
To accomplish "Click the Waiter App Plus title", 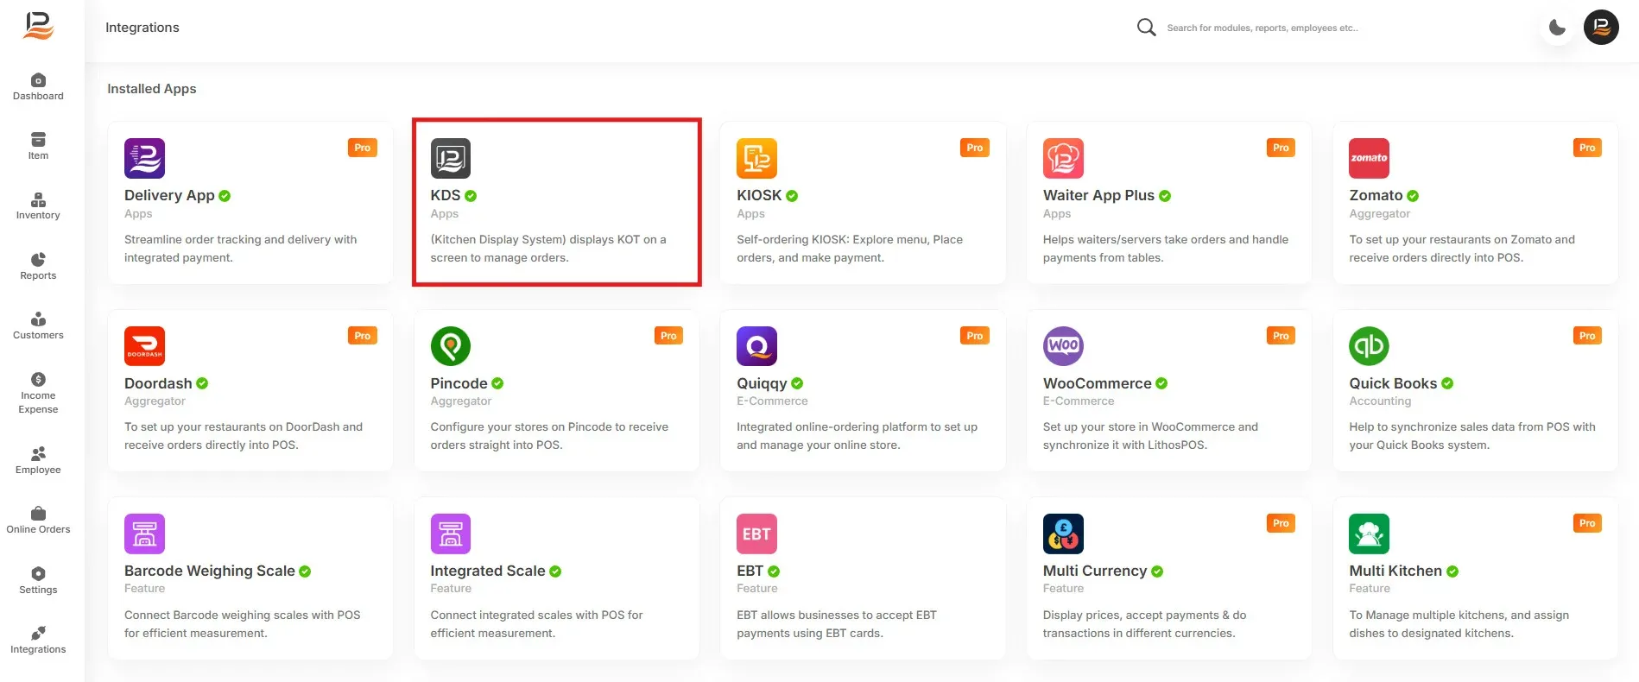I will point(1098,195).
